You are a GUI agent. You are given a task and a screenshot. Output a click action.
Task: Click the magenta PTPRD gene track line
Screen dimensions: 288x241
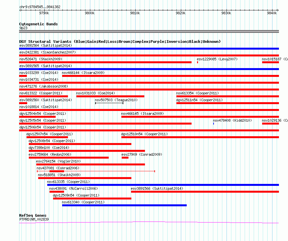coord(149,223)
